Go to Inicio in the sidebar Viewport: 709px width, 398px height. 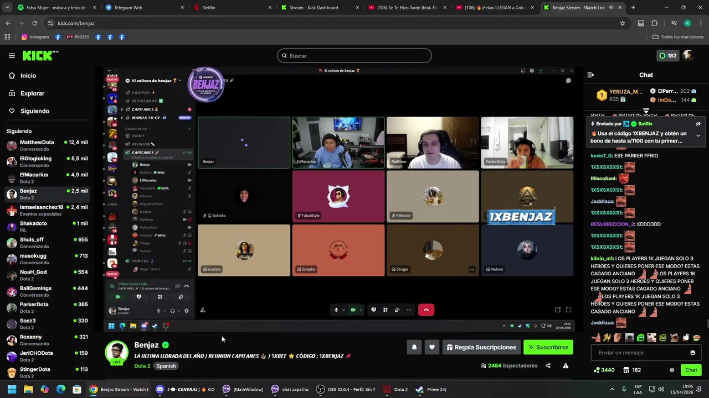pyautogui.click(x=28, y=76)
